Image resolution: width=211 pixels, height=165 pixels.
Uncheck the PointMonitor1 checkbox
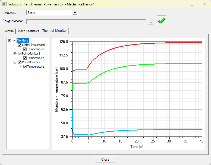[x=20, y=53]
